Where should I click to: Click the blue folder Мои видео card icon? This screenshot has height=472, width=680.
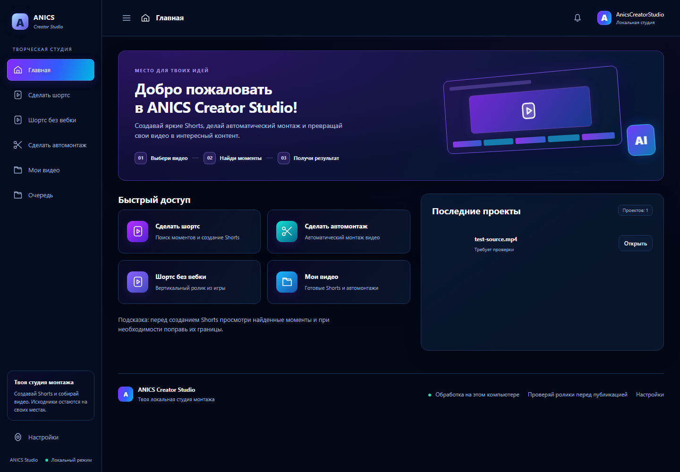(287, 282)
